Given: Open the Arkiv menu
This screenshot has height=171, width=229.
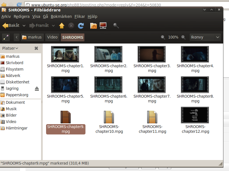Looking at the screenshot, I should [6, 16].
